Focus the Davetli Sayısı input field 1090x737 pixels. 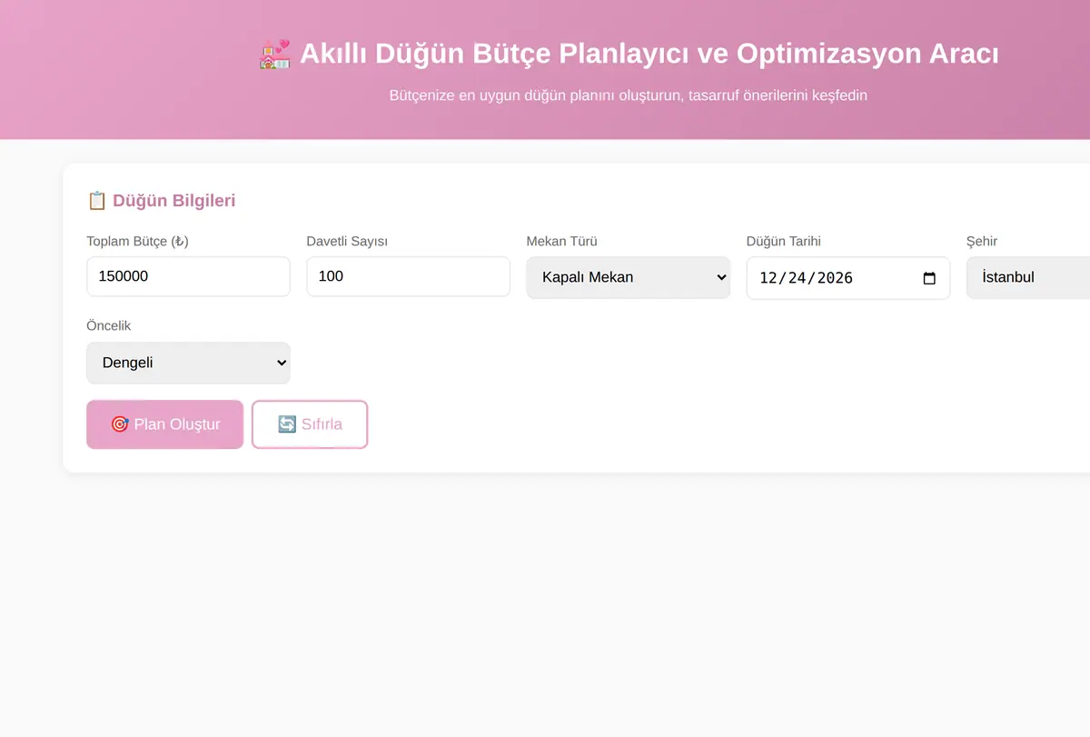pyautogui.click(x=408, y=276)
